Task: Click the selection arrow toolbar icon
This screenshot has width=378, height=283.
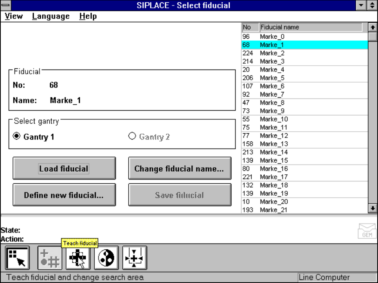Action: tap(18, 258)
